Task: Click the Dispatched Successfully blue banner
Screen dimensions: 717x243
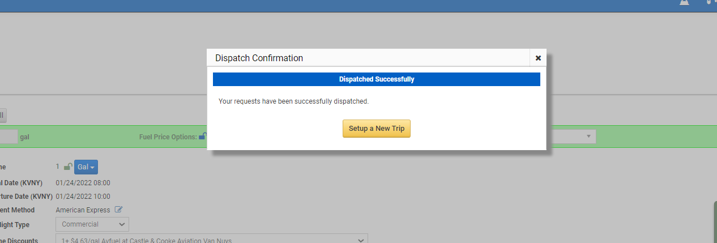Action: click(x=376, y=79)
